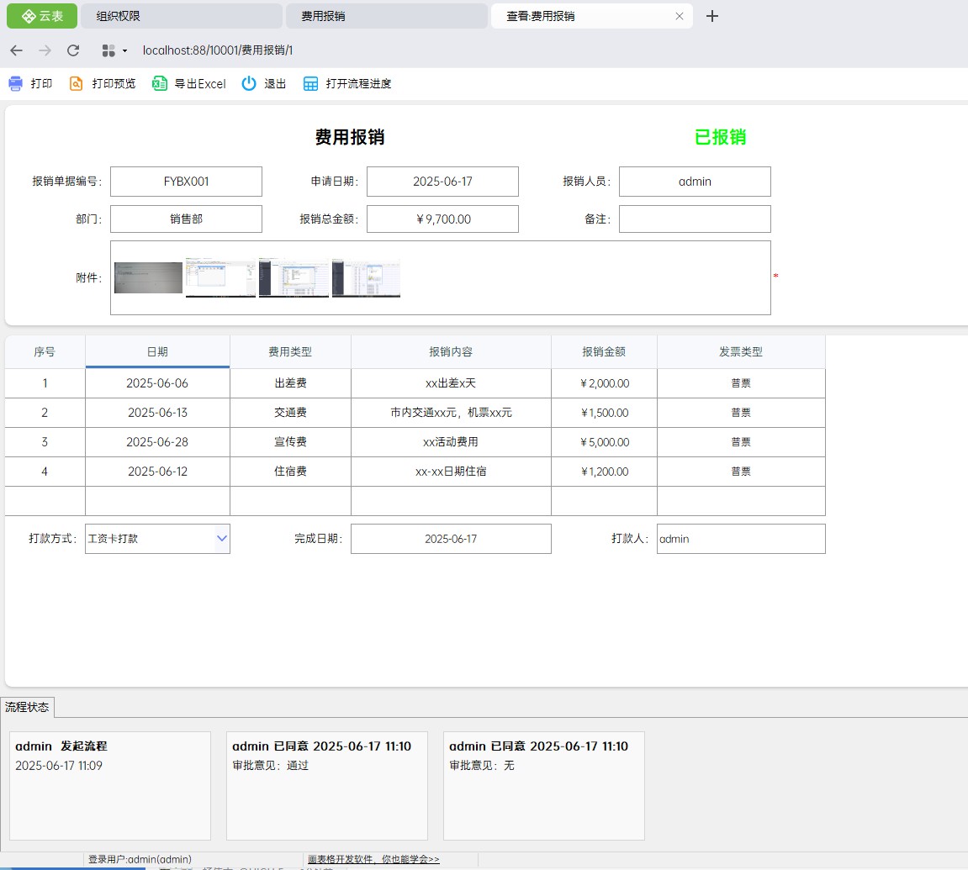Add a new tab with plus icon
The width and height of the screenshot is (968, 870).
[711, 16]
